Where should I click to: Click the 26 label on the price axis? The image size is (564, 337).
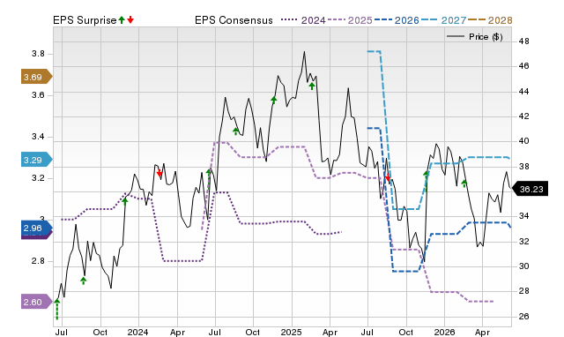pos(524,317)
